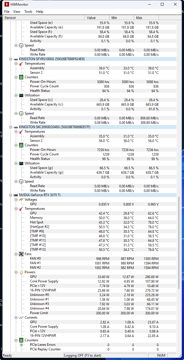The image size is (184, 360).
Task: Click the Sensor column header
Action: 44,18
